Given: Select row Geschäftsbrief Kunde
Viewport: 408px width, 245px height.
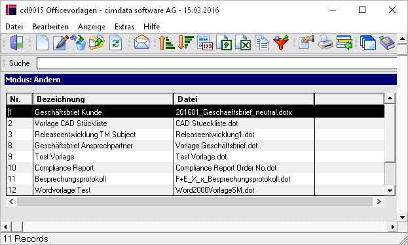Looking at the screenshot, I should pyautogui.click(x=195, y=112).
